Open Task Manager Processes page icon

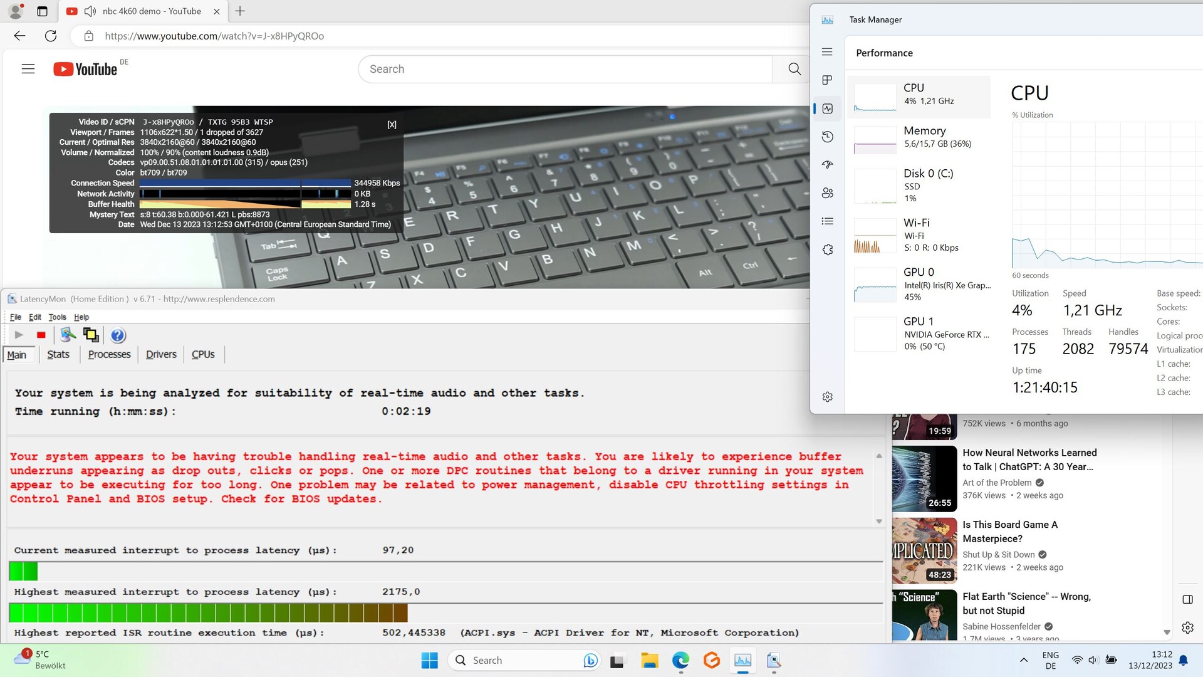[827, 80]
